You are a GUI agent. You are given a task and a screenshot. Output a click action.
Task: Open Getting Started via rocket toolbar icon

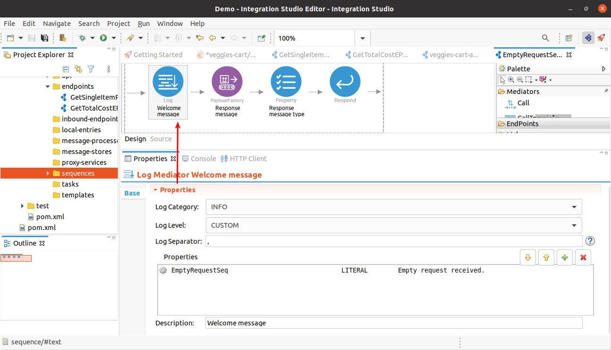(x=601, y=38)
